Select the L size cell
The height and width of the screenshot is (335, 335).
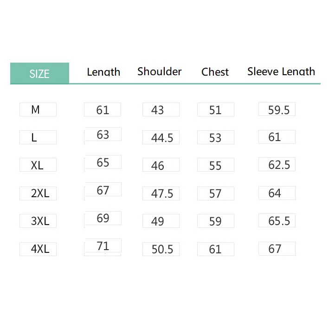(38, 137)
